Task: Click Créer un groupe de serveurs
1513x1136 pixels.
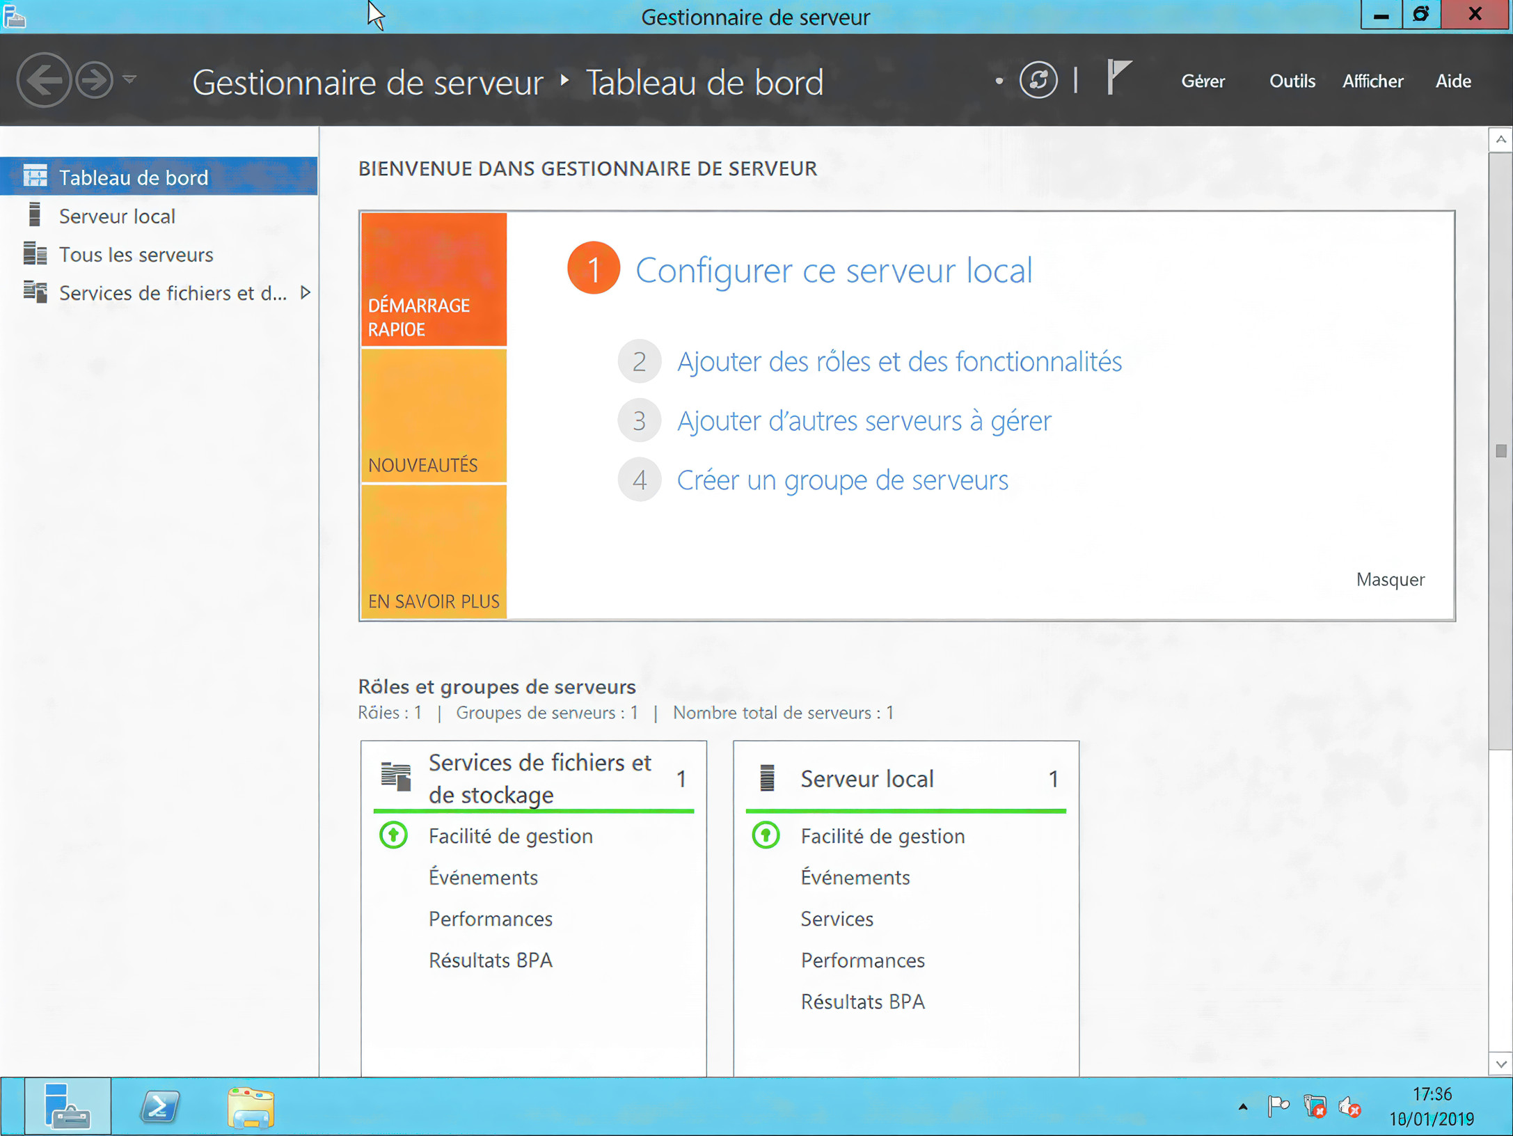Action: coord(842,480)
